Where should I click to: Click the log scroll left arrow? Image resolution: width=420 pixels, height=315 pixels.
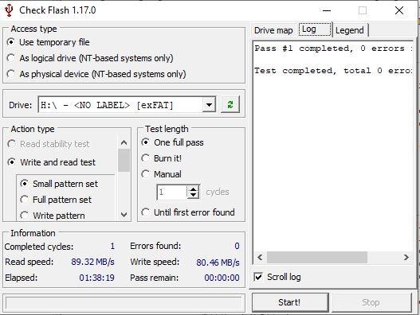point(260,257)
